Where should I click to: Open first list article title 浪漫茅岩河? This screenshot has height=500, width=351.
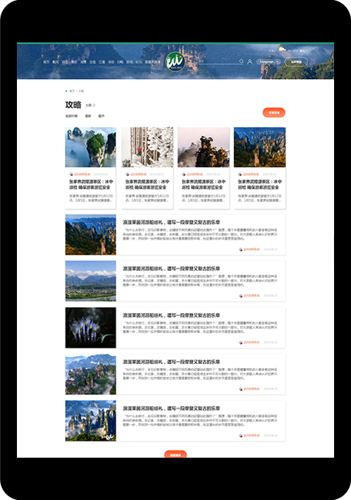171,222
